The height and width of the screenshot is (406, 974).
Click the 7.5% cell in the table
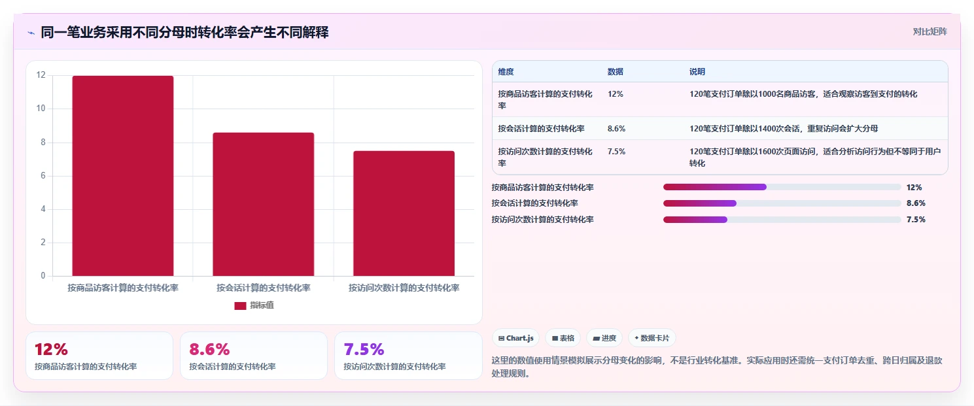617,151
